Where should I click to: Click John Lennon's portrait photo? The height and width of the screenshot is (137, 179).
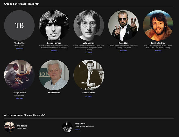click(x=89, y=25)
